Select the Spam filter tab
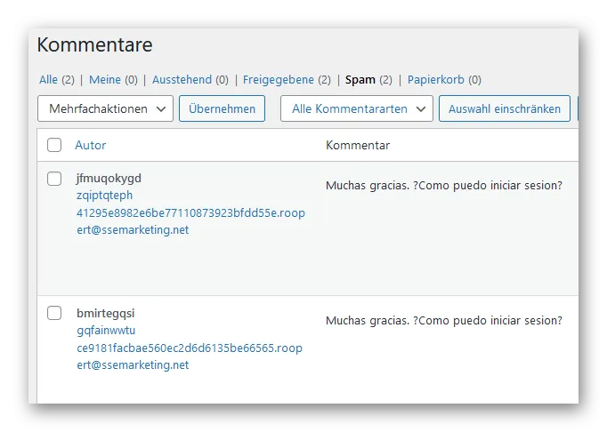The image size is (607, 432). click(360, 80)
